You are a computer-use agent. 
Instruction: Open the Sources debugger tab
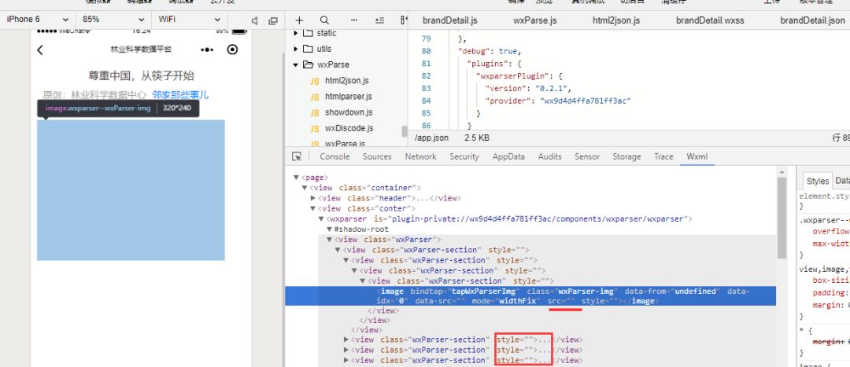tap(377, 156)
